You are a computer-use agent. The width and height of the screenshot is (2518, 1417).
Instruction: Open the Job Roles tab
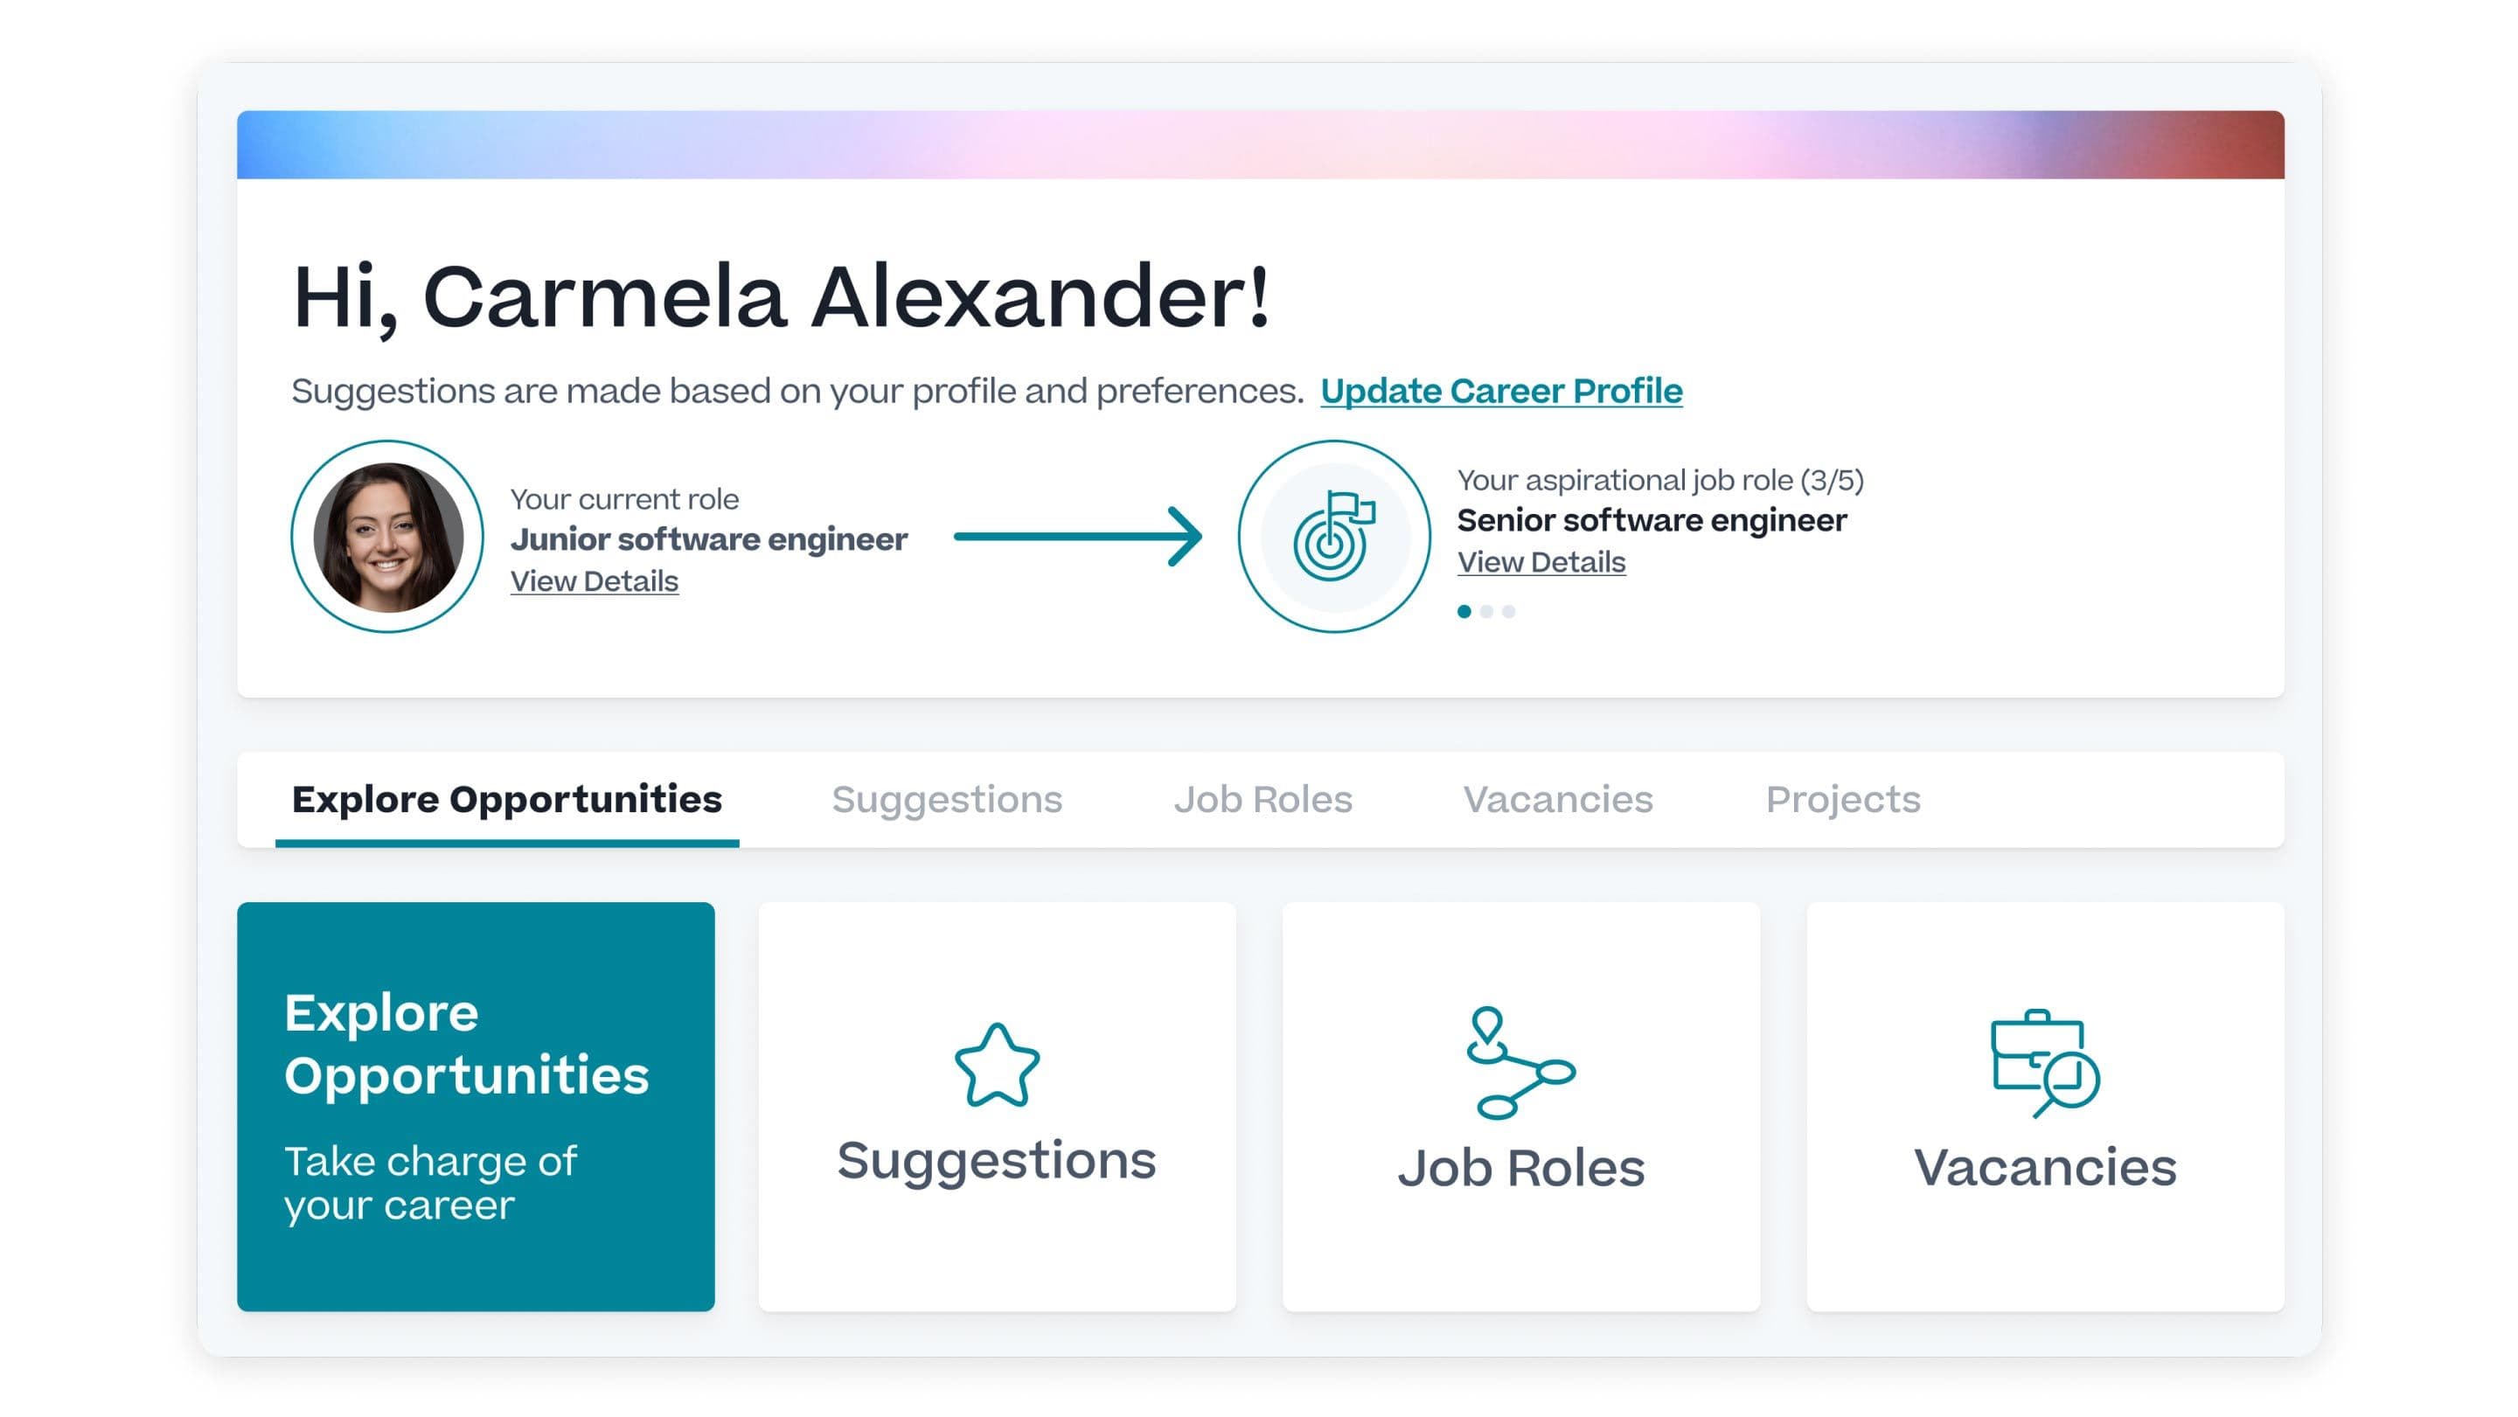pyautogui.click(x=1262, y=799)
